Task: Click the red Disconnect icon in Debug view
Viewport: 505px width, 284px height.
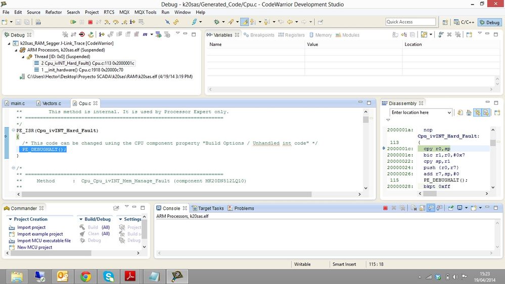Action: [82, 34]
